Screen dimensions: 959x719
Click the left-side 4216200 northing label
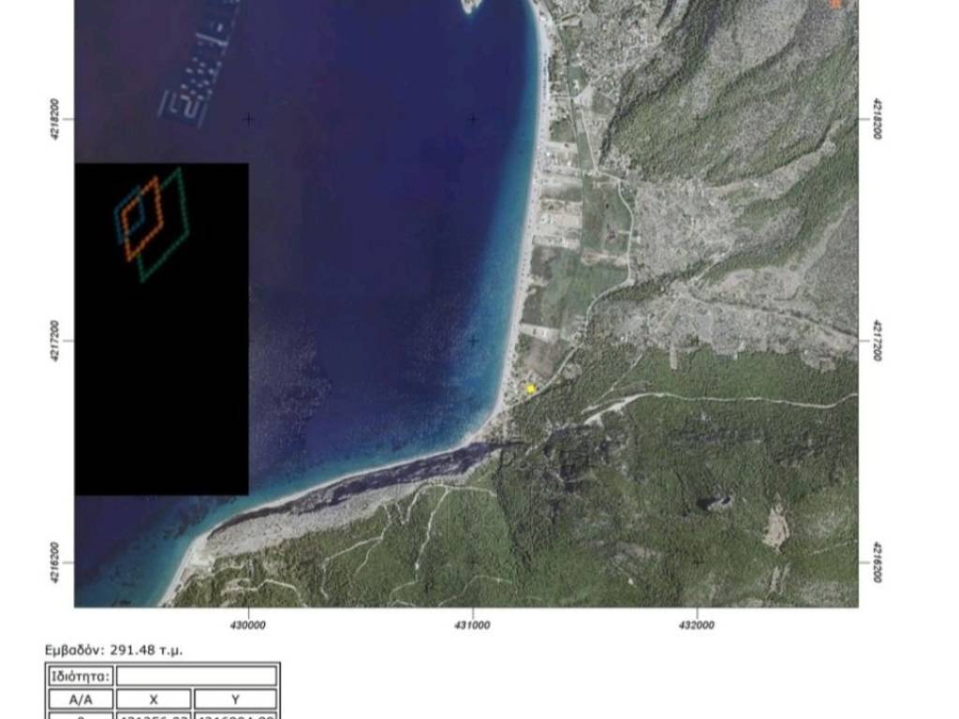55,563
